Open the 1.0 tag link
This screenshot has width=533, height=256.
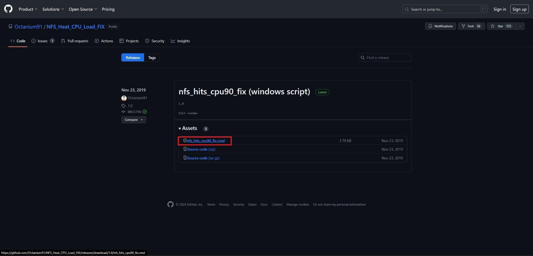130,106
